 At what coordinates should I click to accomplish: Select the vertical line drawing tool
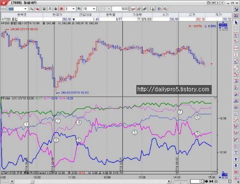pyautogui.click(x=236, y=55)
